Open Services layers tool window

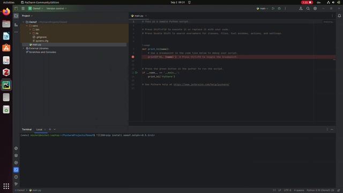pos(16,155)
